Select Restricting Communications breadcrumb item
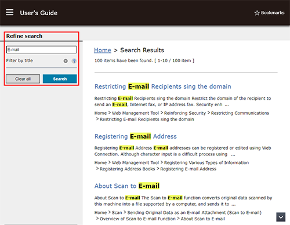This screenshot has height=225, width=290. [x=240, y=113]
